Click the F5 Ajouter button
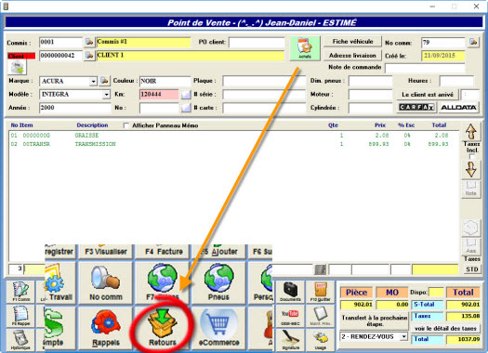 tap(218, 252)
